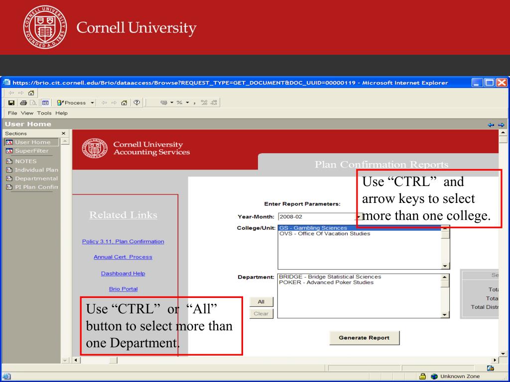Open the Dashboard Help link
510x382 pixels.
123,274
